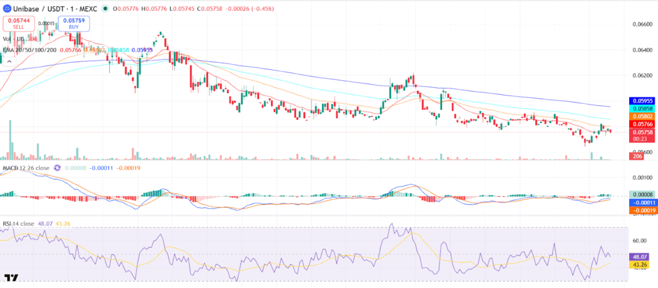Select the RSI 14 close legend
This screenshot has height=288, width=658.
(x=18, y=224)
